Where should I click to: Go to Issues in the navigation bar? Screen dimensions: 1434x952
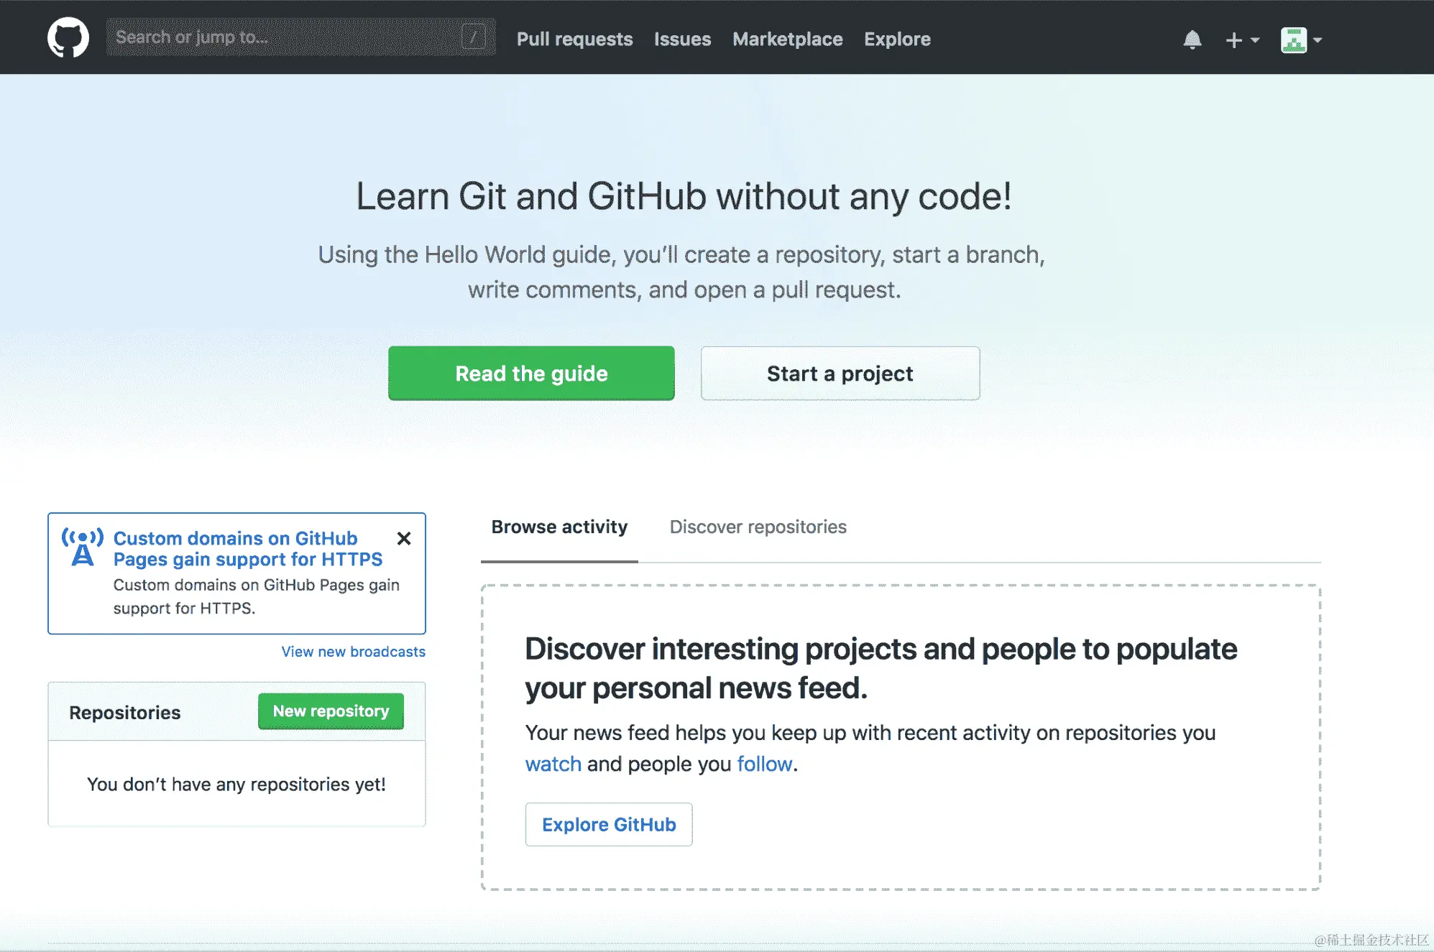point(682,39)
